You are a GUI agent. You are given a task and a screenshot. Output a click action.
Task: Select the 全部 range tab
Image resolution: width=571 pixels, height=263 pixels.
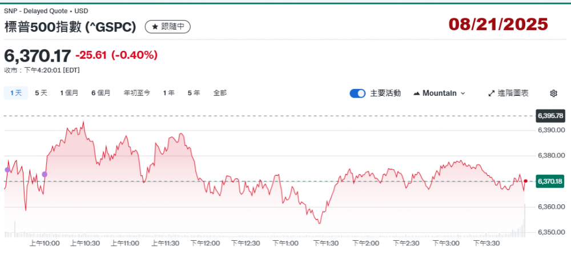pyautogui.click(x=220, y=92)
